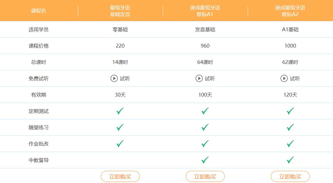Click the 随堂练习 checkmark for 欧标A1

click(x=204, y=127)
